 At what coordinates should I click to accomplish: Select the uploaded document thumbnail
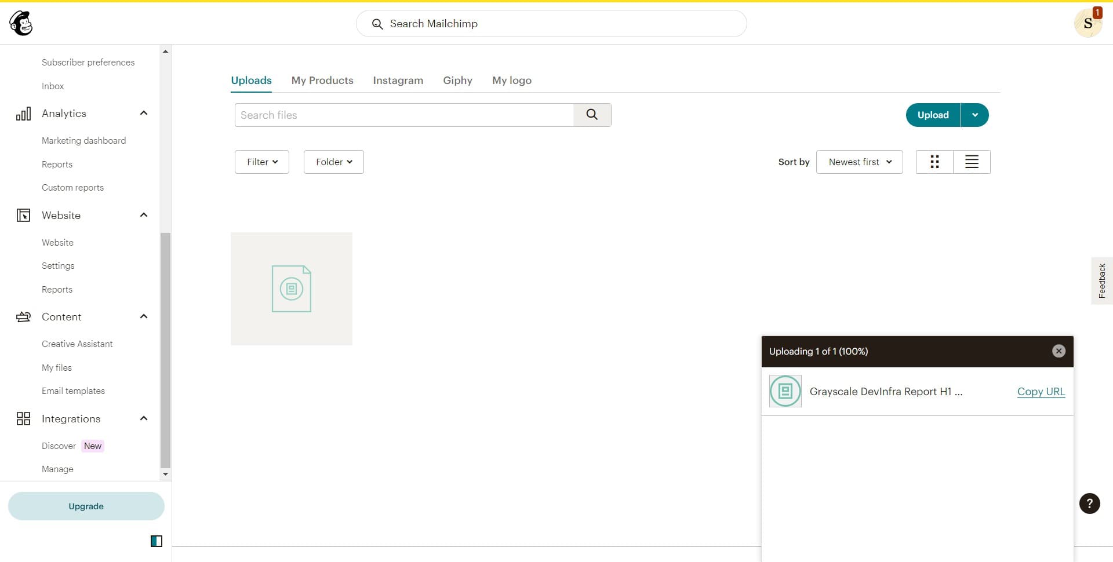tap(291, 289)
